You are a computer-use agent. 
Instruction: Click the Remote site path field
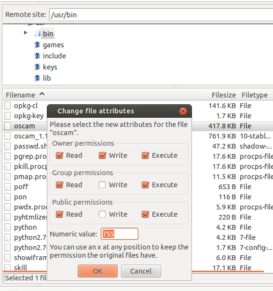161,15
